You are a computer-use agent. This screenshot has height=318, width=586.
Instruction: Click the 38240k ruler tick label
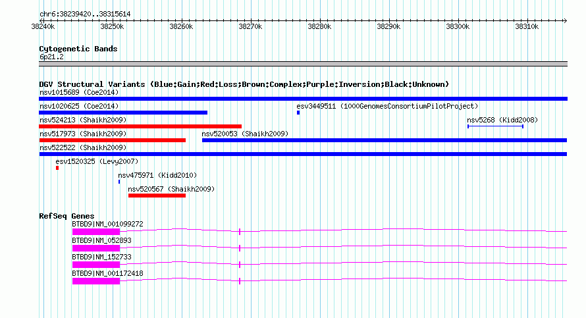tap(43, 27)
